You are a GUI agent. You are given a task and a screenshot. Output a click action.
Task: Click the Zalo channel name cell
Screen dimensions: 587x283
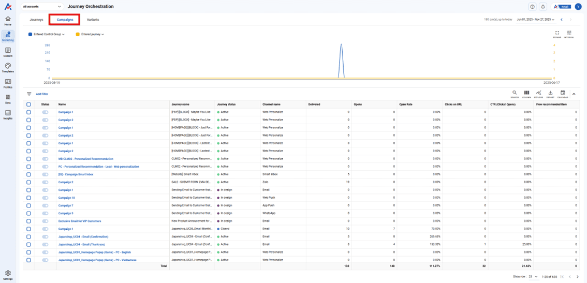click(x=283, y=182)
